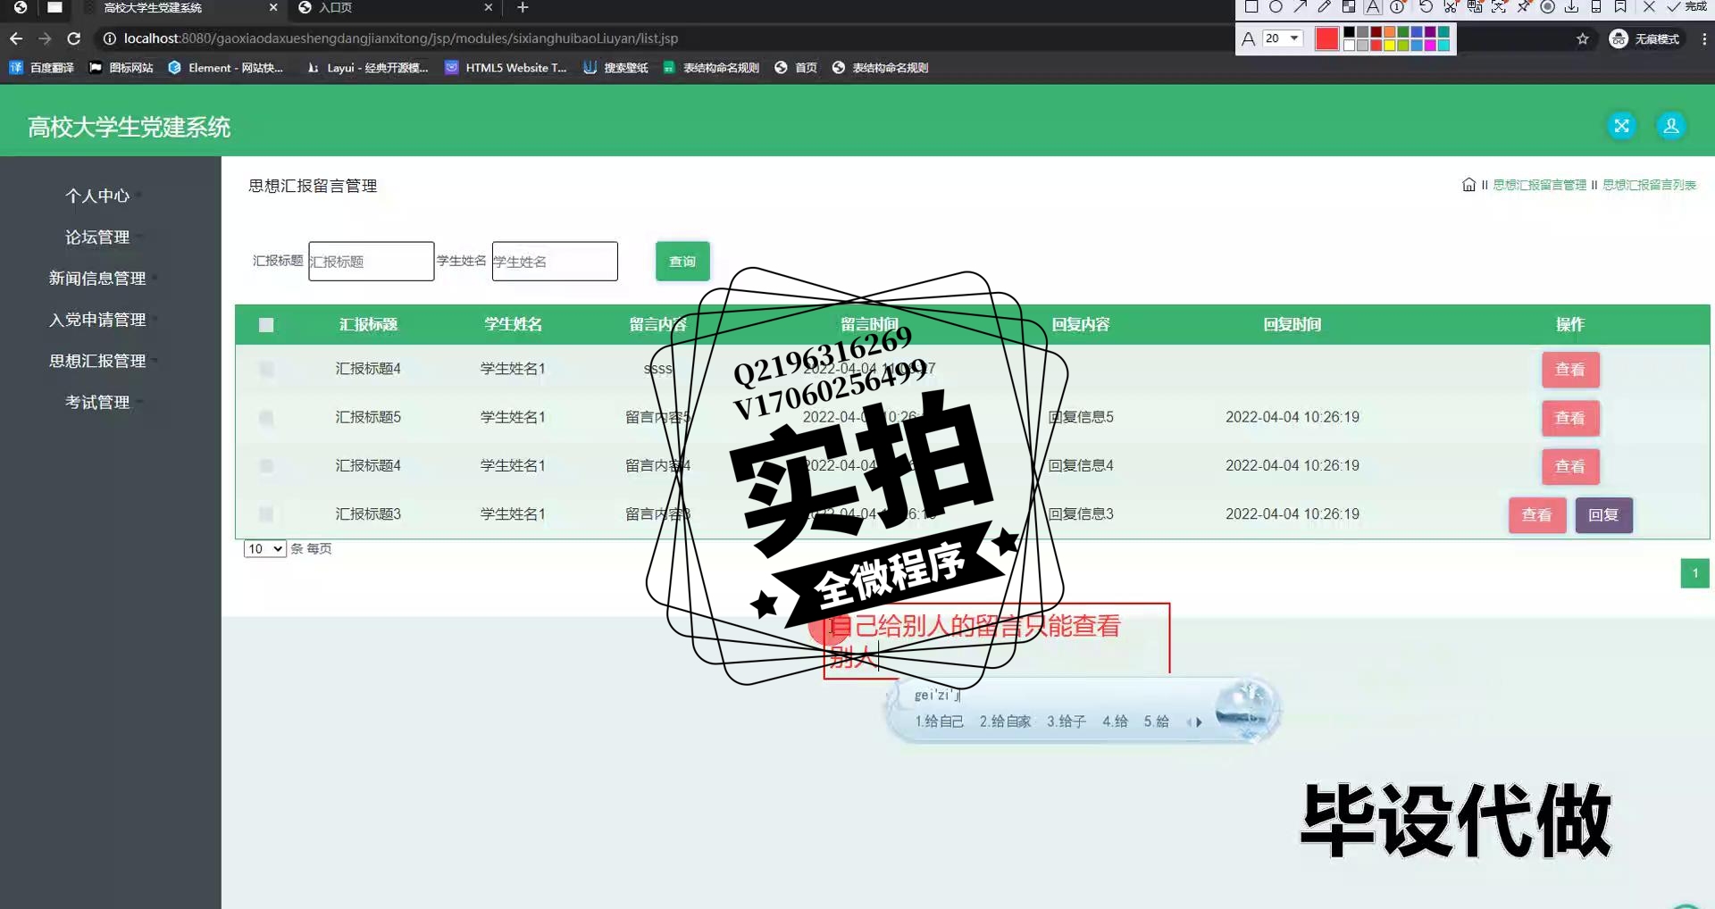Open the Layui bookmark

pos(367,67)
